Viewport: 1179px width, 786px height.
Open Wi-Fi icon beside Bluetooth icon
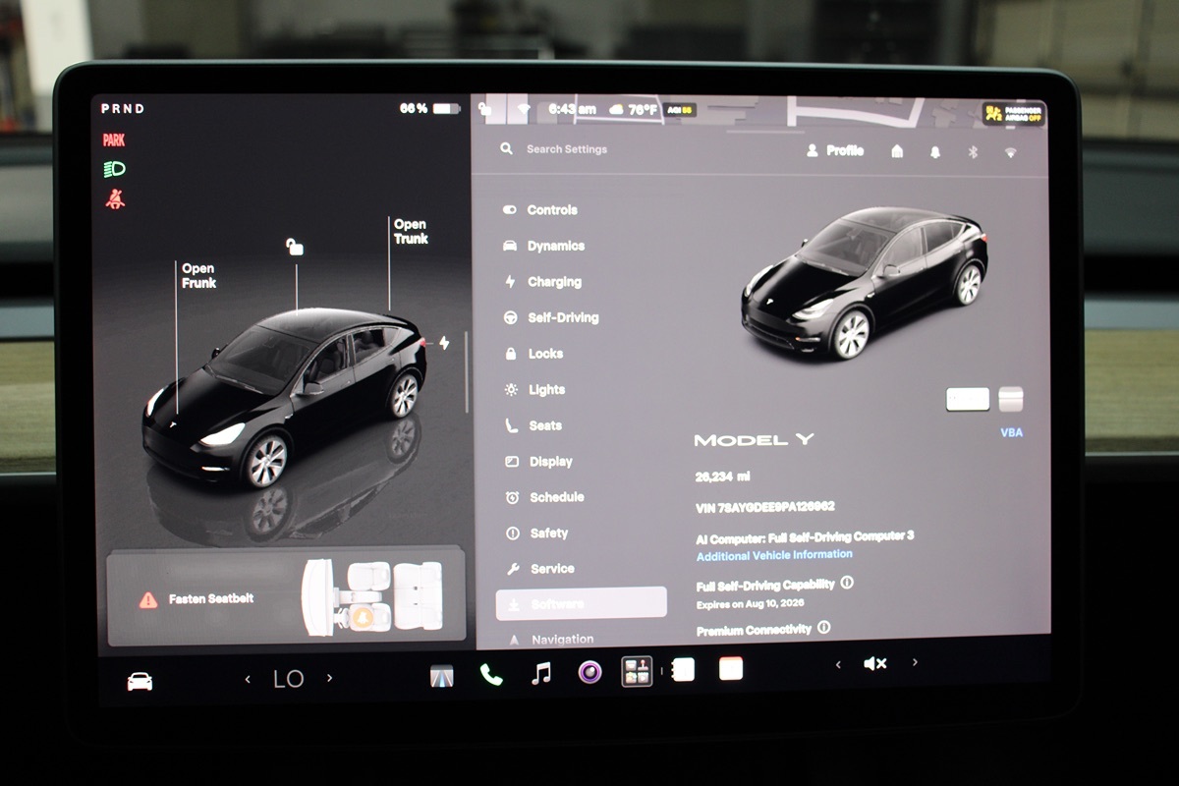1010,153
